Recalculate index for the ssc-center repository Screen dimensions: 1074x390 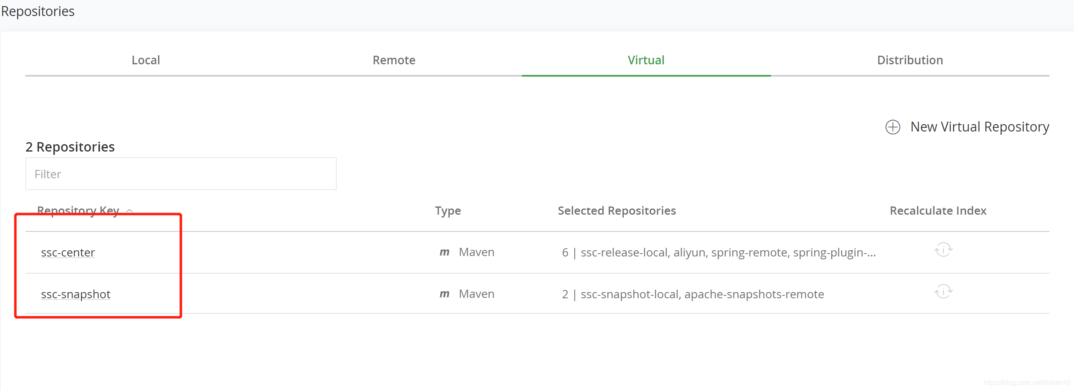tap(943, 250)
